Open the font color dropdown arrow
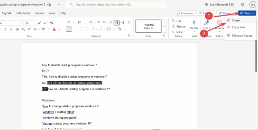Screen dimensions: 258x130 tap(59, 29)
